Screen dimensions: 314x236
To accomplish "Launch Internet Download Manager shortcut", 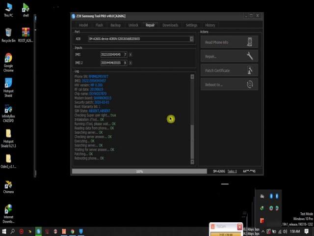I will (x=8, y=214).
